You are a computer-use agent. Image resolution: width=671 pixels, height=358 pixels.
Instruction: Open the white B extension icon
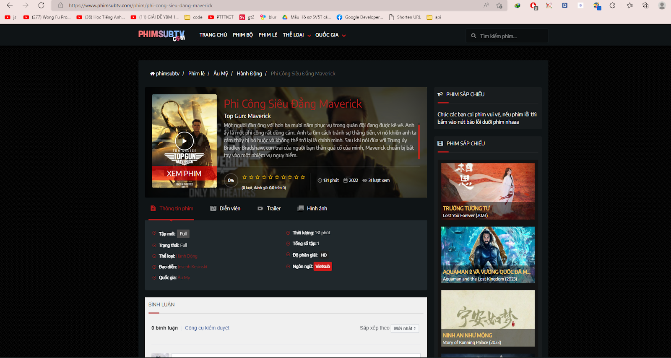tap(580, 5)
